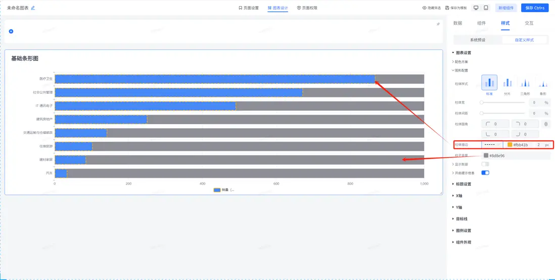Screen dimensions: 555x280
Task: Click the 销量 legend marker below the chart
Action: pyautogui.click(x=217, y=190)
